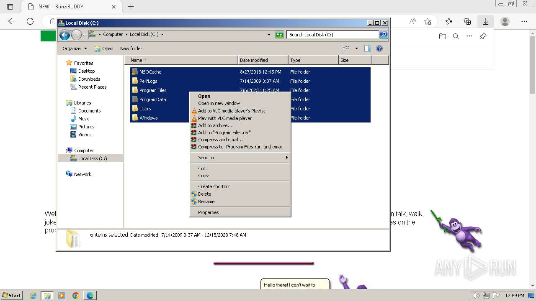Open Edge settings and more menu
Viewport: 536px width, 301px height.
tap(524, 21)
